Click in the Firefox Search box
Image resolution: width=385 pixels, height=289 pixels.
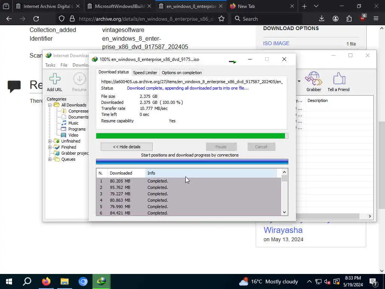pyautogui.click(x=267, y=19)
